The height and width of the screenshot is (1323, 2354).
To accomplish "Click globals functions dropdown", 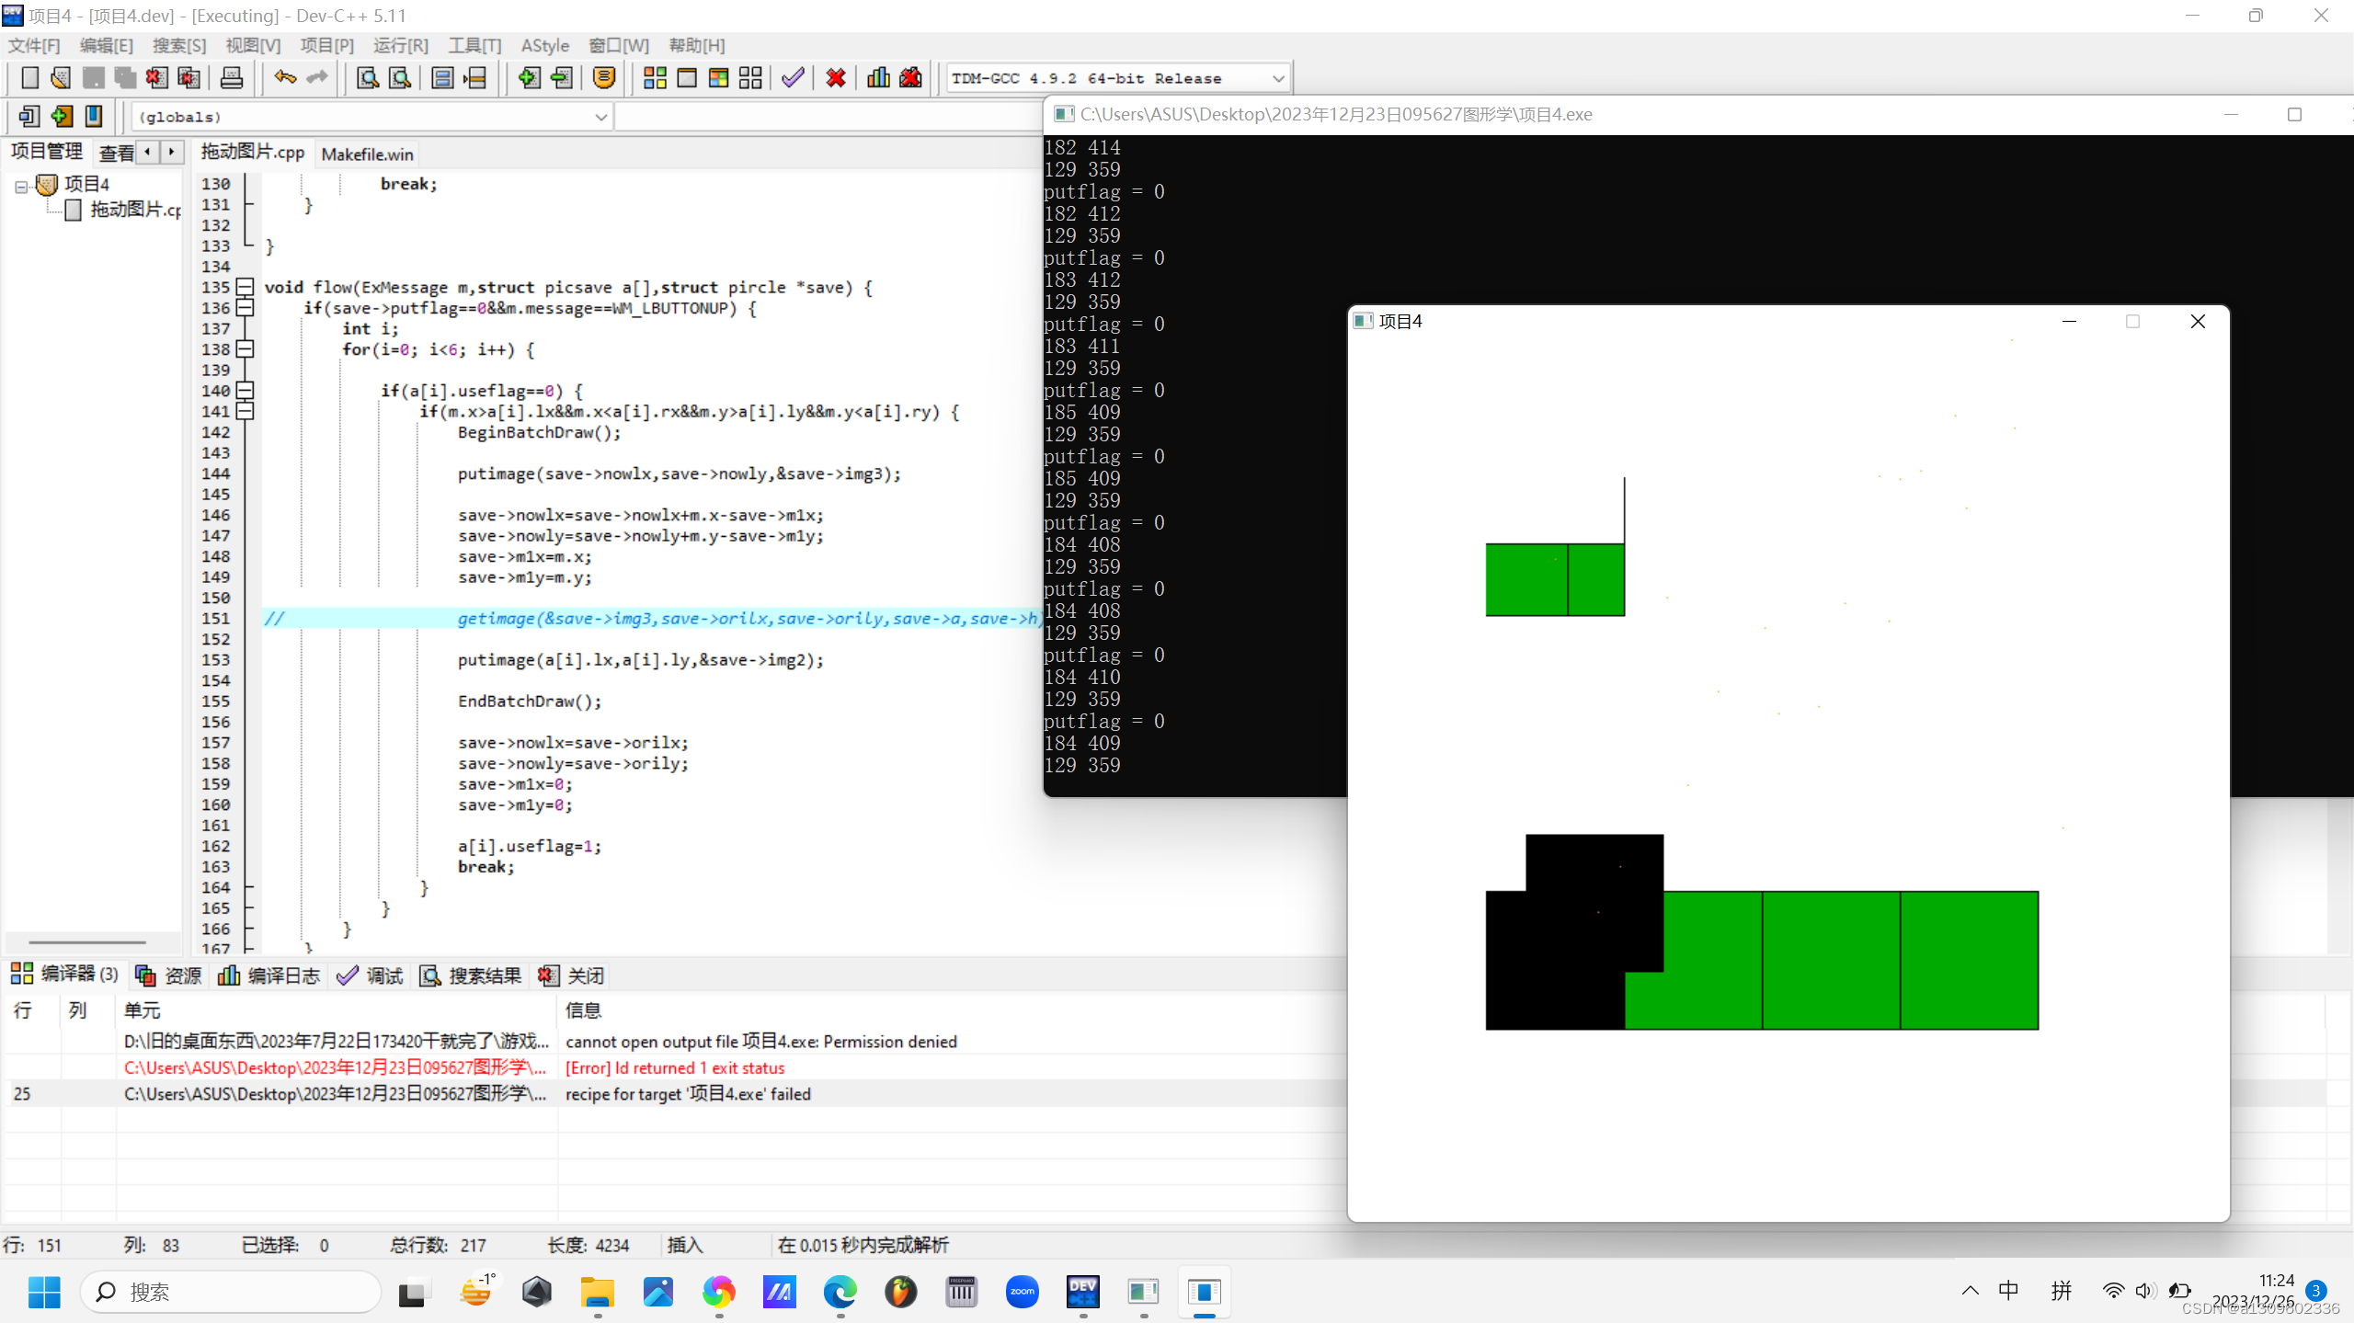I will coord(371,117).
